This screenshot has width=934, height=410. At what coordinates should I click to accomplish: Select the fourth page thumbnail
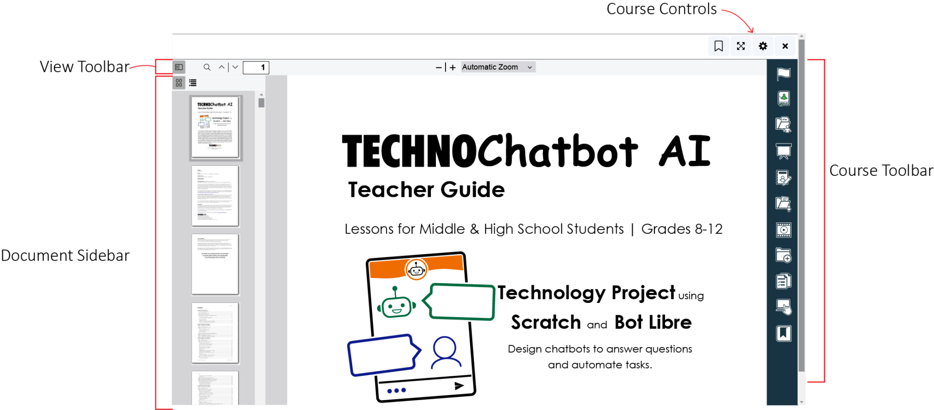(215, 333)
